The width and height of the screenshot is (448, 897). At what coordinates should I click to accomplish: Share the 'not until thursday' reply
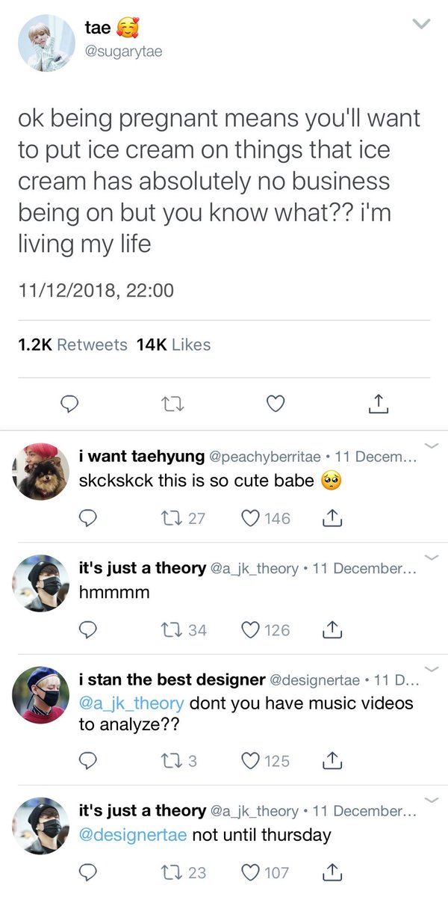(x=333, y=872)
